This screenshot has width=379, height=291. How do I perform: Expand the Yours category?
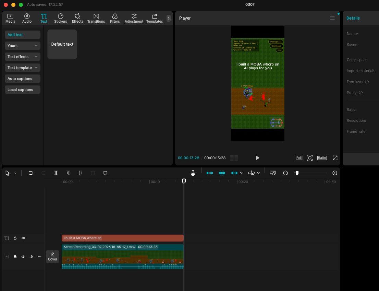tap(23, 46)
